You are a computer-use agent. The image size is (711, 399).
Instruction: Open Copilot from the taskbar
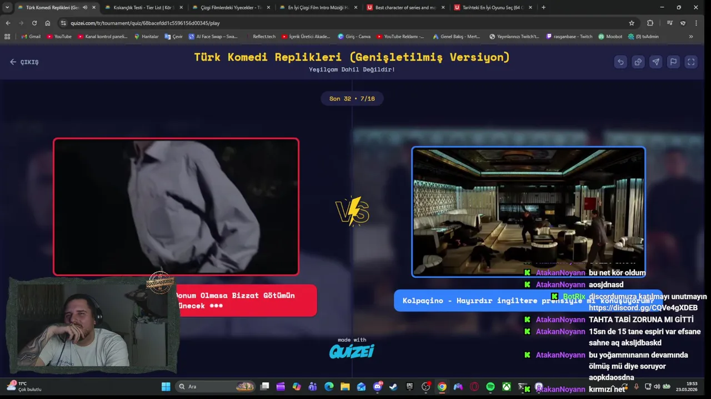pos(297,386)
